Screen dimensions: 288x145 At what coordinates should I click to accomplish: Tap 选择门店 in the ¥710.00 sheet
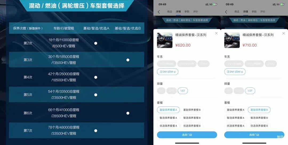pyautogui.click(x=254, y=135)
